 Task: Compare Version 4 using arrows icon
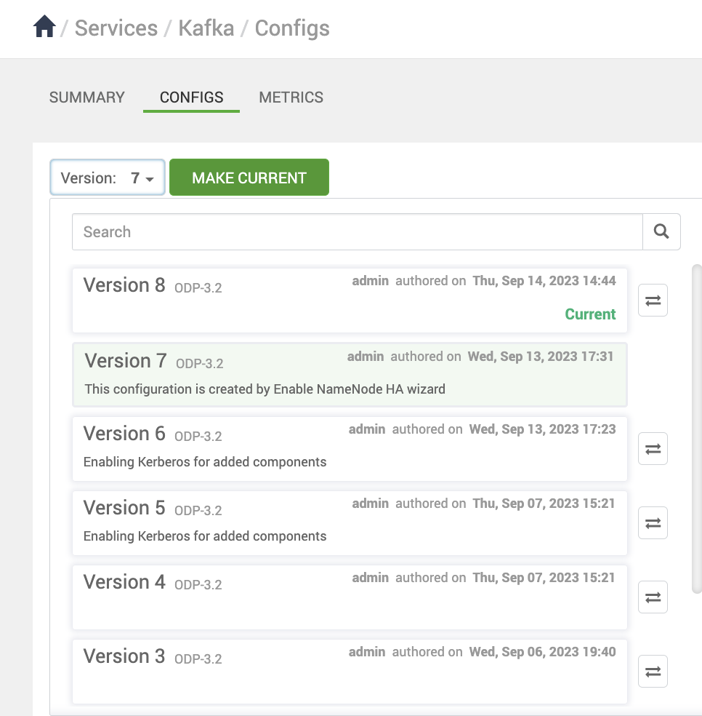click(x=653, y=597)
